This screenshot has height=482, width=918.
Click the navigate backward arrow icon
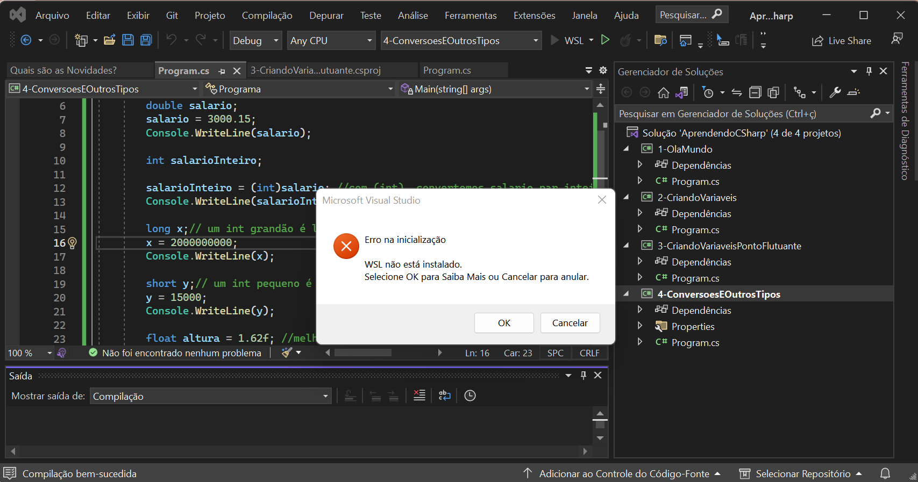pyautogui.click(x=25, y=40)
